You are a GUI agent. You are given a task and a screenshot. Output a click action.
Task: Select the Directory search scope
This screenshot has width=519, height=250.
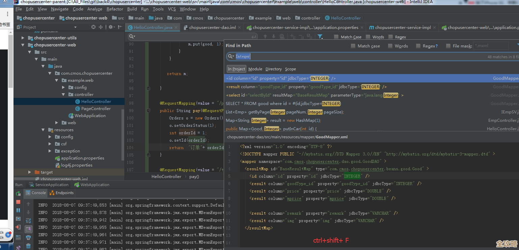pyautogui.click(x=273, y=69)
